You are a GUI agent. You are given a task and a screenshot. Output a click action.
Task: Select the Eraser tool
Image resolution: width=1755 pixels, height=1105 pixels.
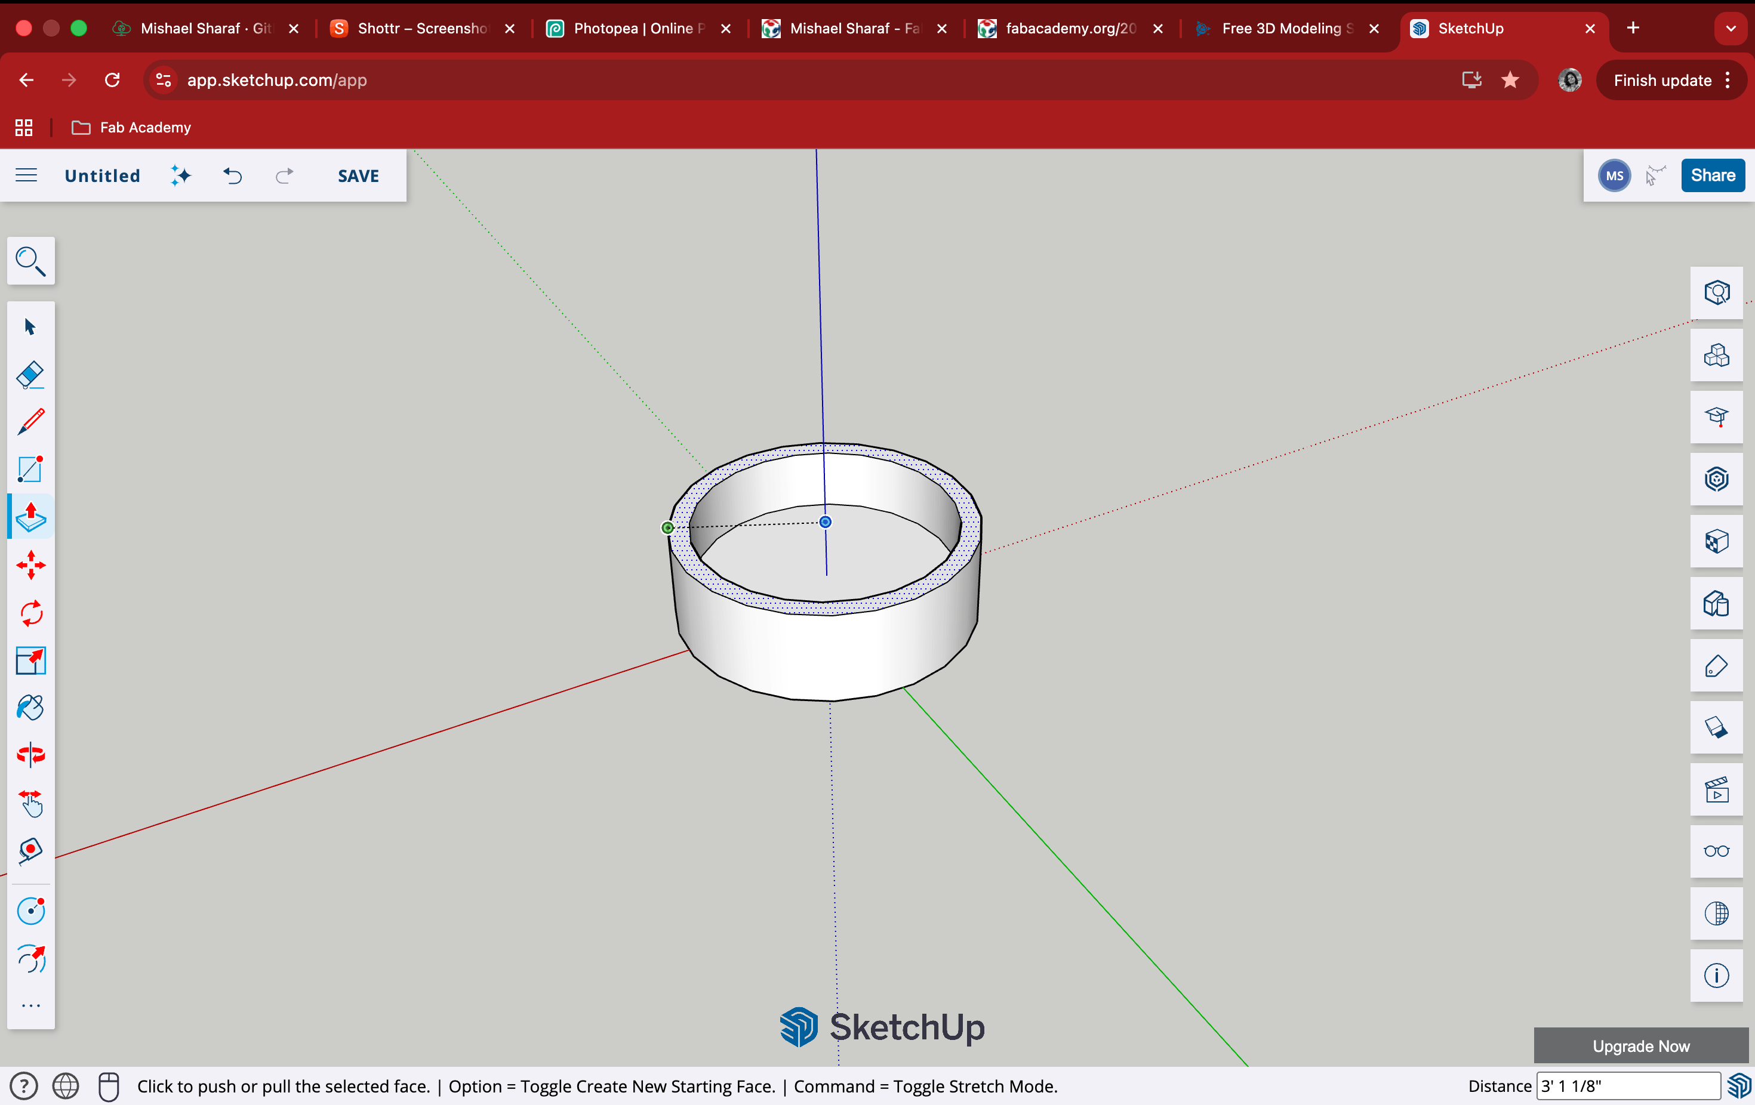click(x=30, y=375)
